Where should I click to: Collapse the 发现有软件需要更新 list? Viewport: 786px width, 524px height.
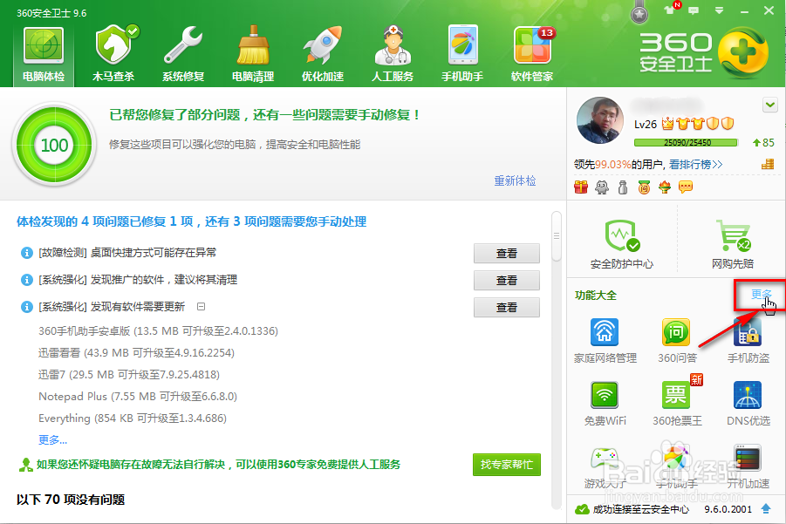point(201,306)
